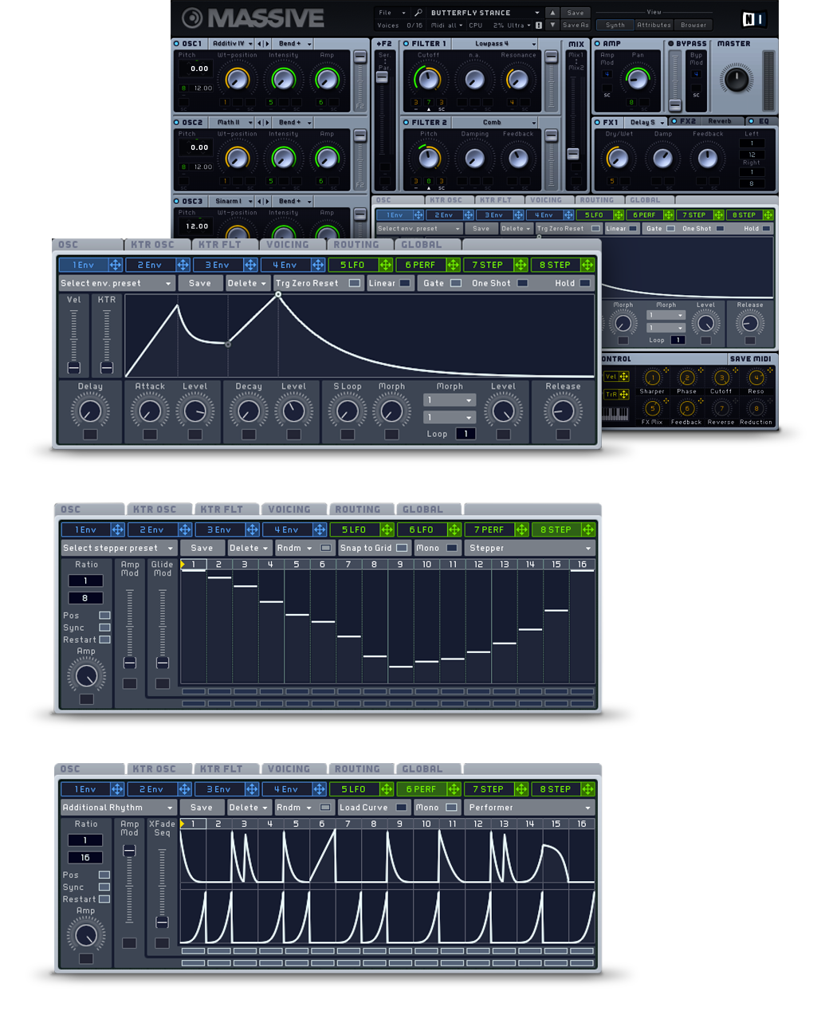
Task: Click 8 STEP assign cross icon in stepper panel
Action: coord(588,529)
